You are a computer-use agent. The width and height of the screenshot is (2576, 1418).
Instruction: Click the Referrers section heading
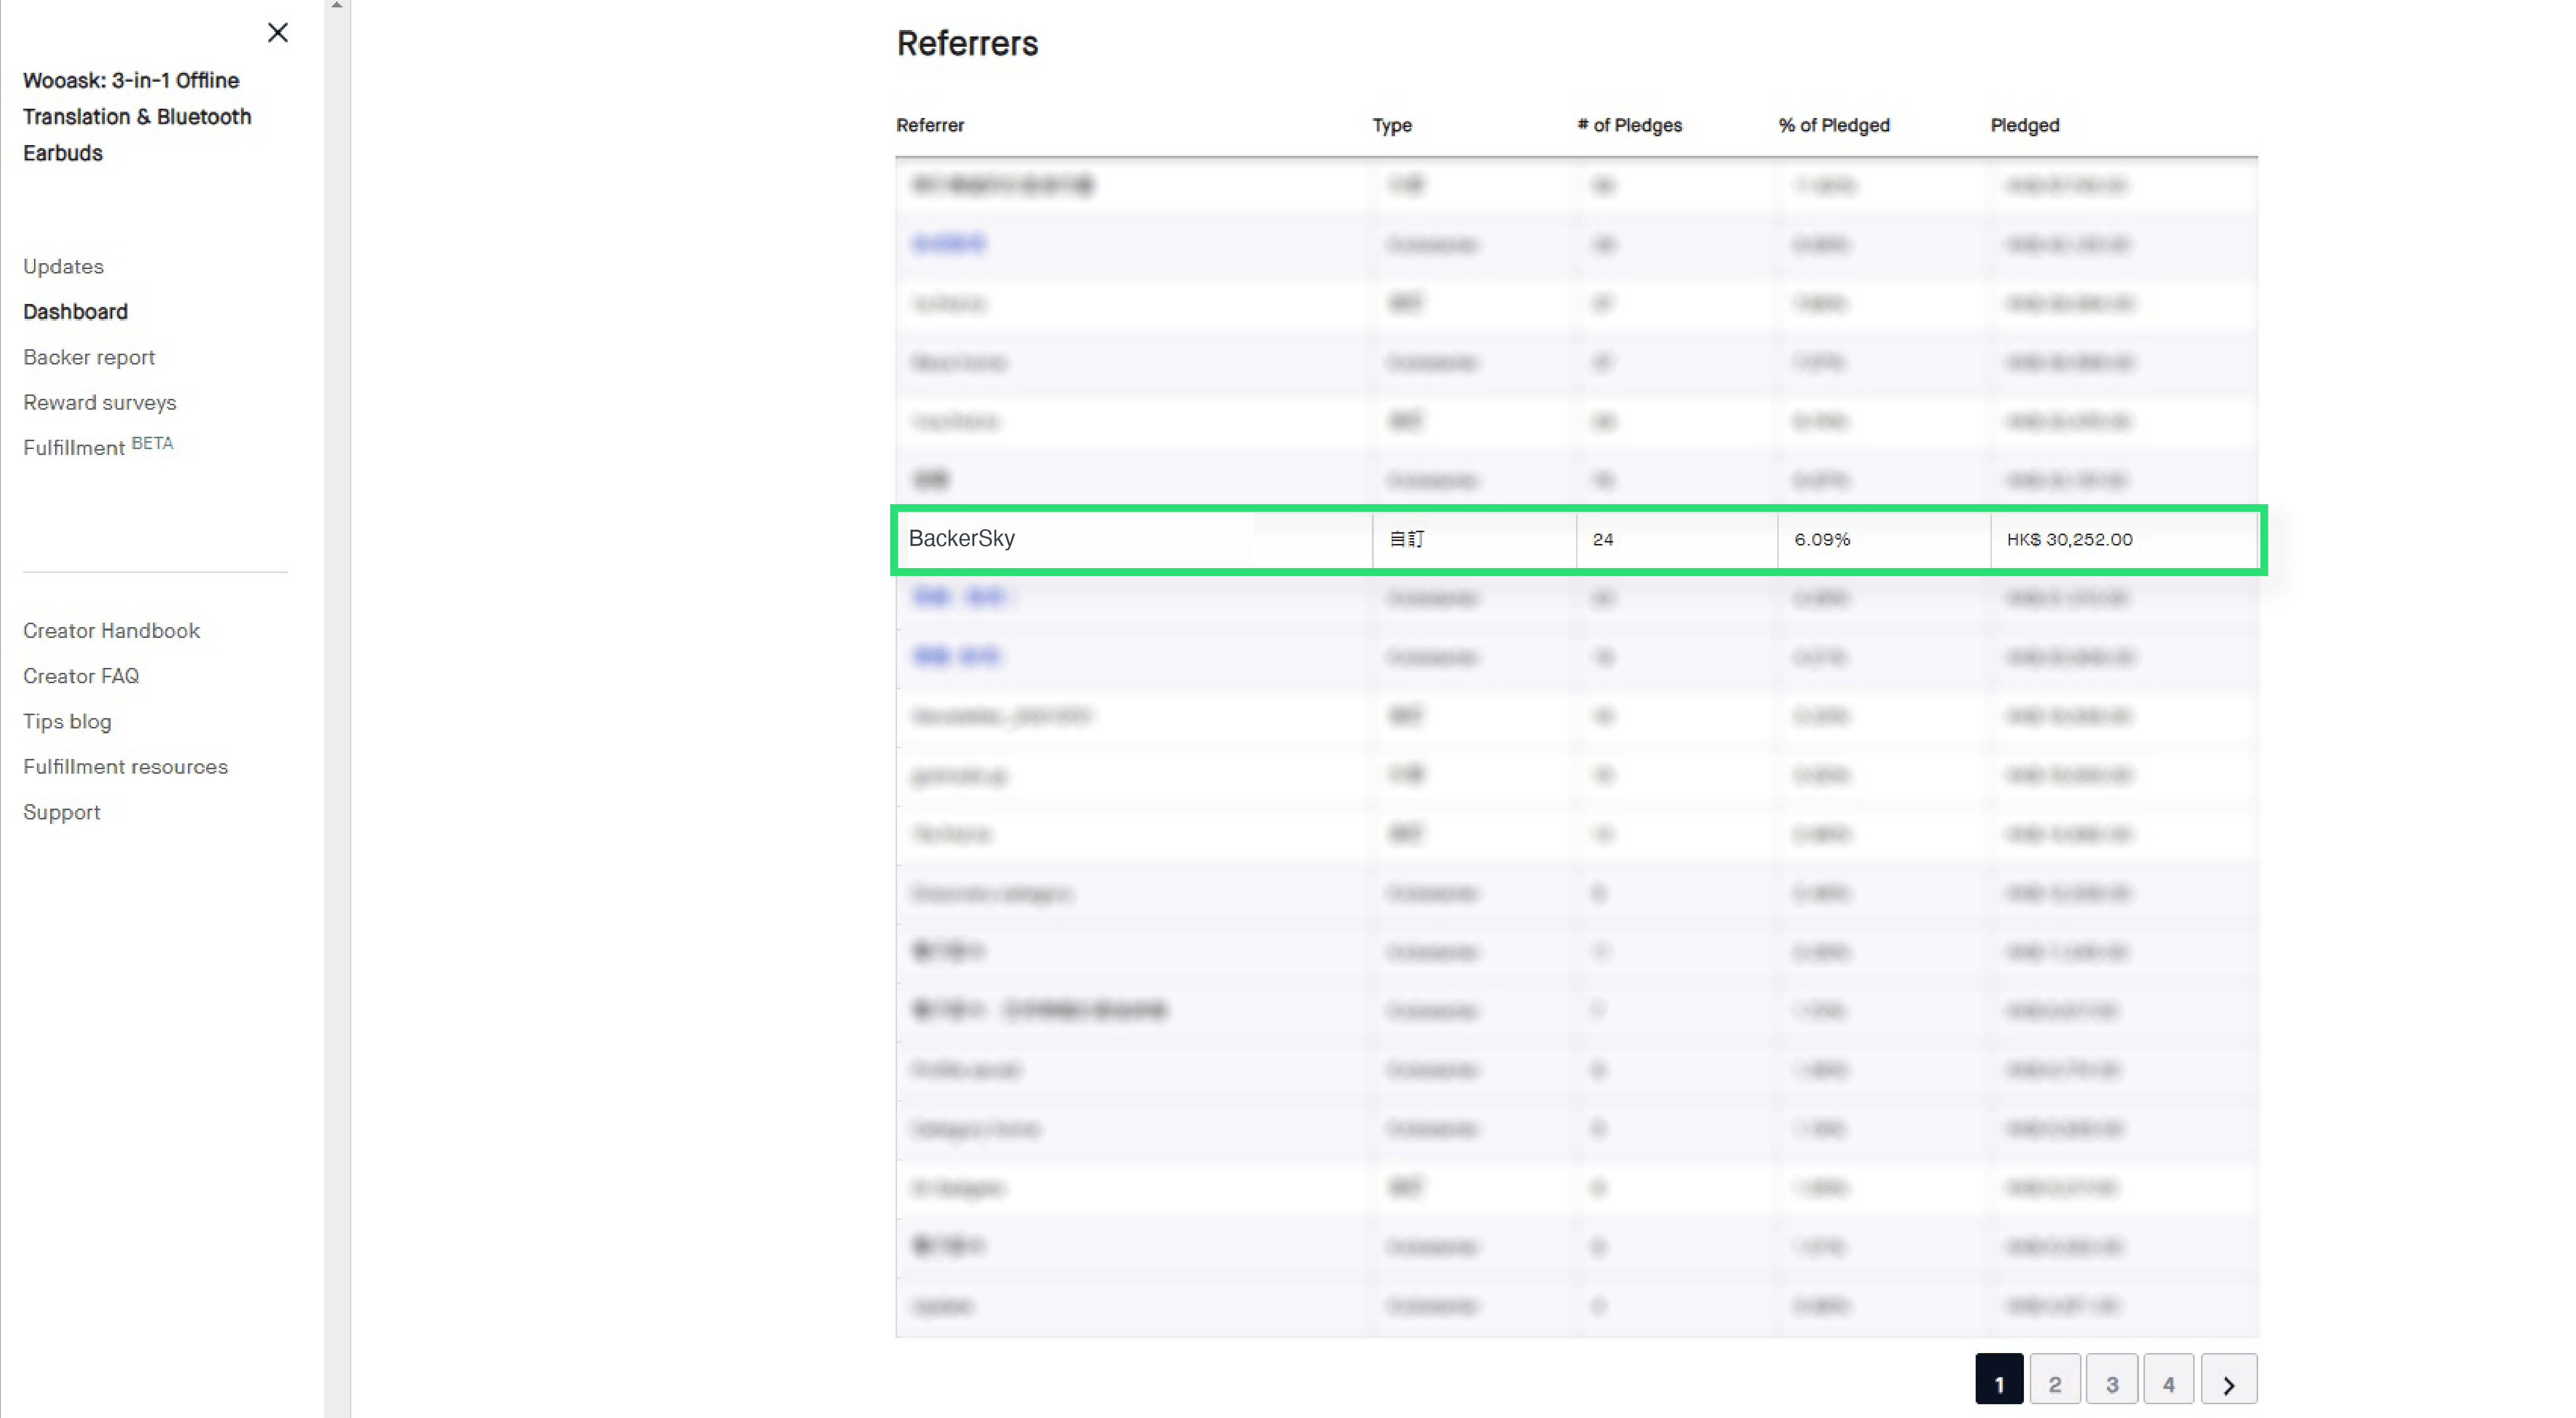click(967, 43)
